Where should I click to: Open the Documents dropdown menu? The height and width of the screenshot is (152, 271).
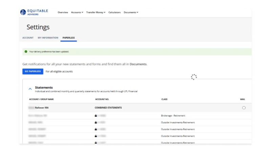(131, 12)
